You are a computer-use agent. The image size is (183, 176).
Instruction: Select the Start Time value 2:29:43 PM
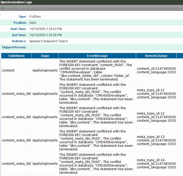point(46,29)
